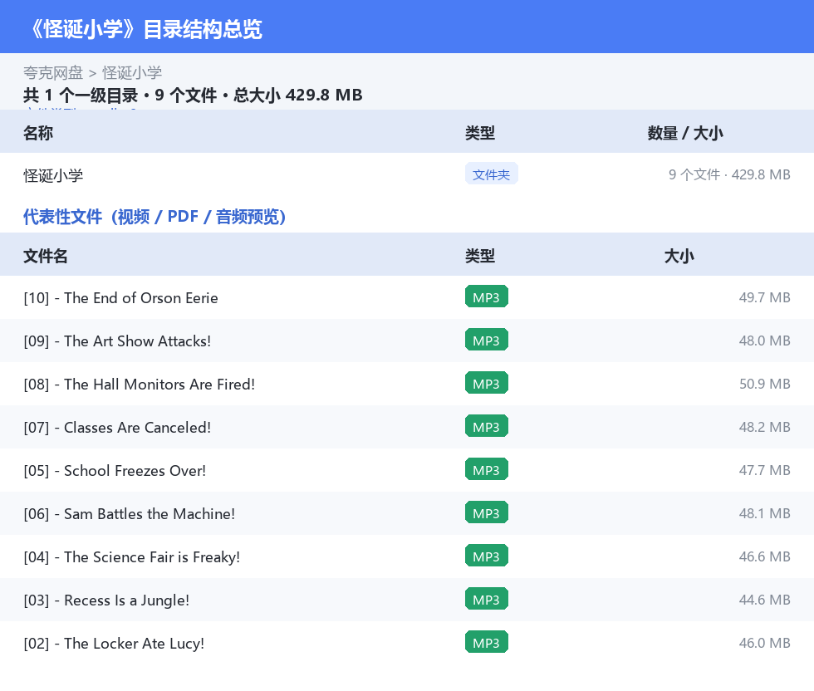Click MP3 badge for Sam Battles row

point(487,512)
